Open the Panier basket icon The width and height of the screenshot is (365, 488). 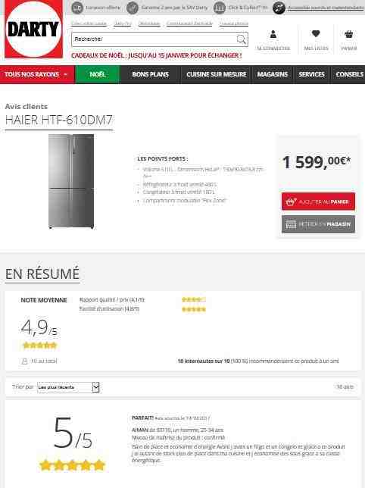pos(349,34)
